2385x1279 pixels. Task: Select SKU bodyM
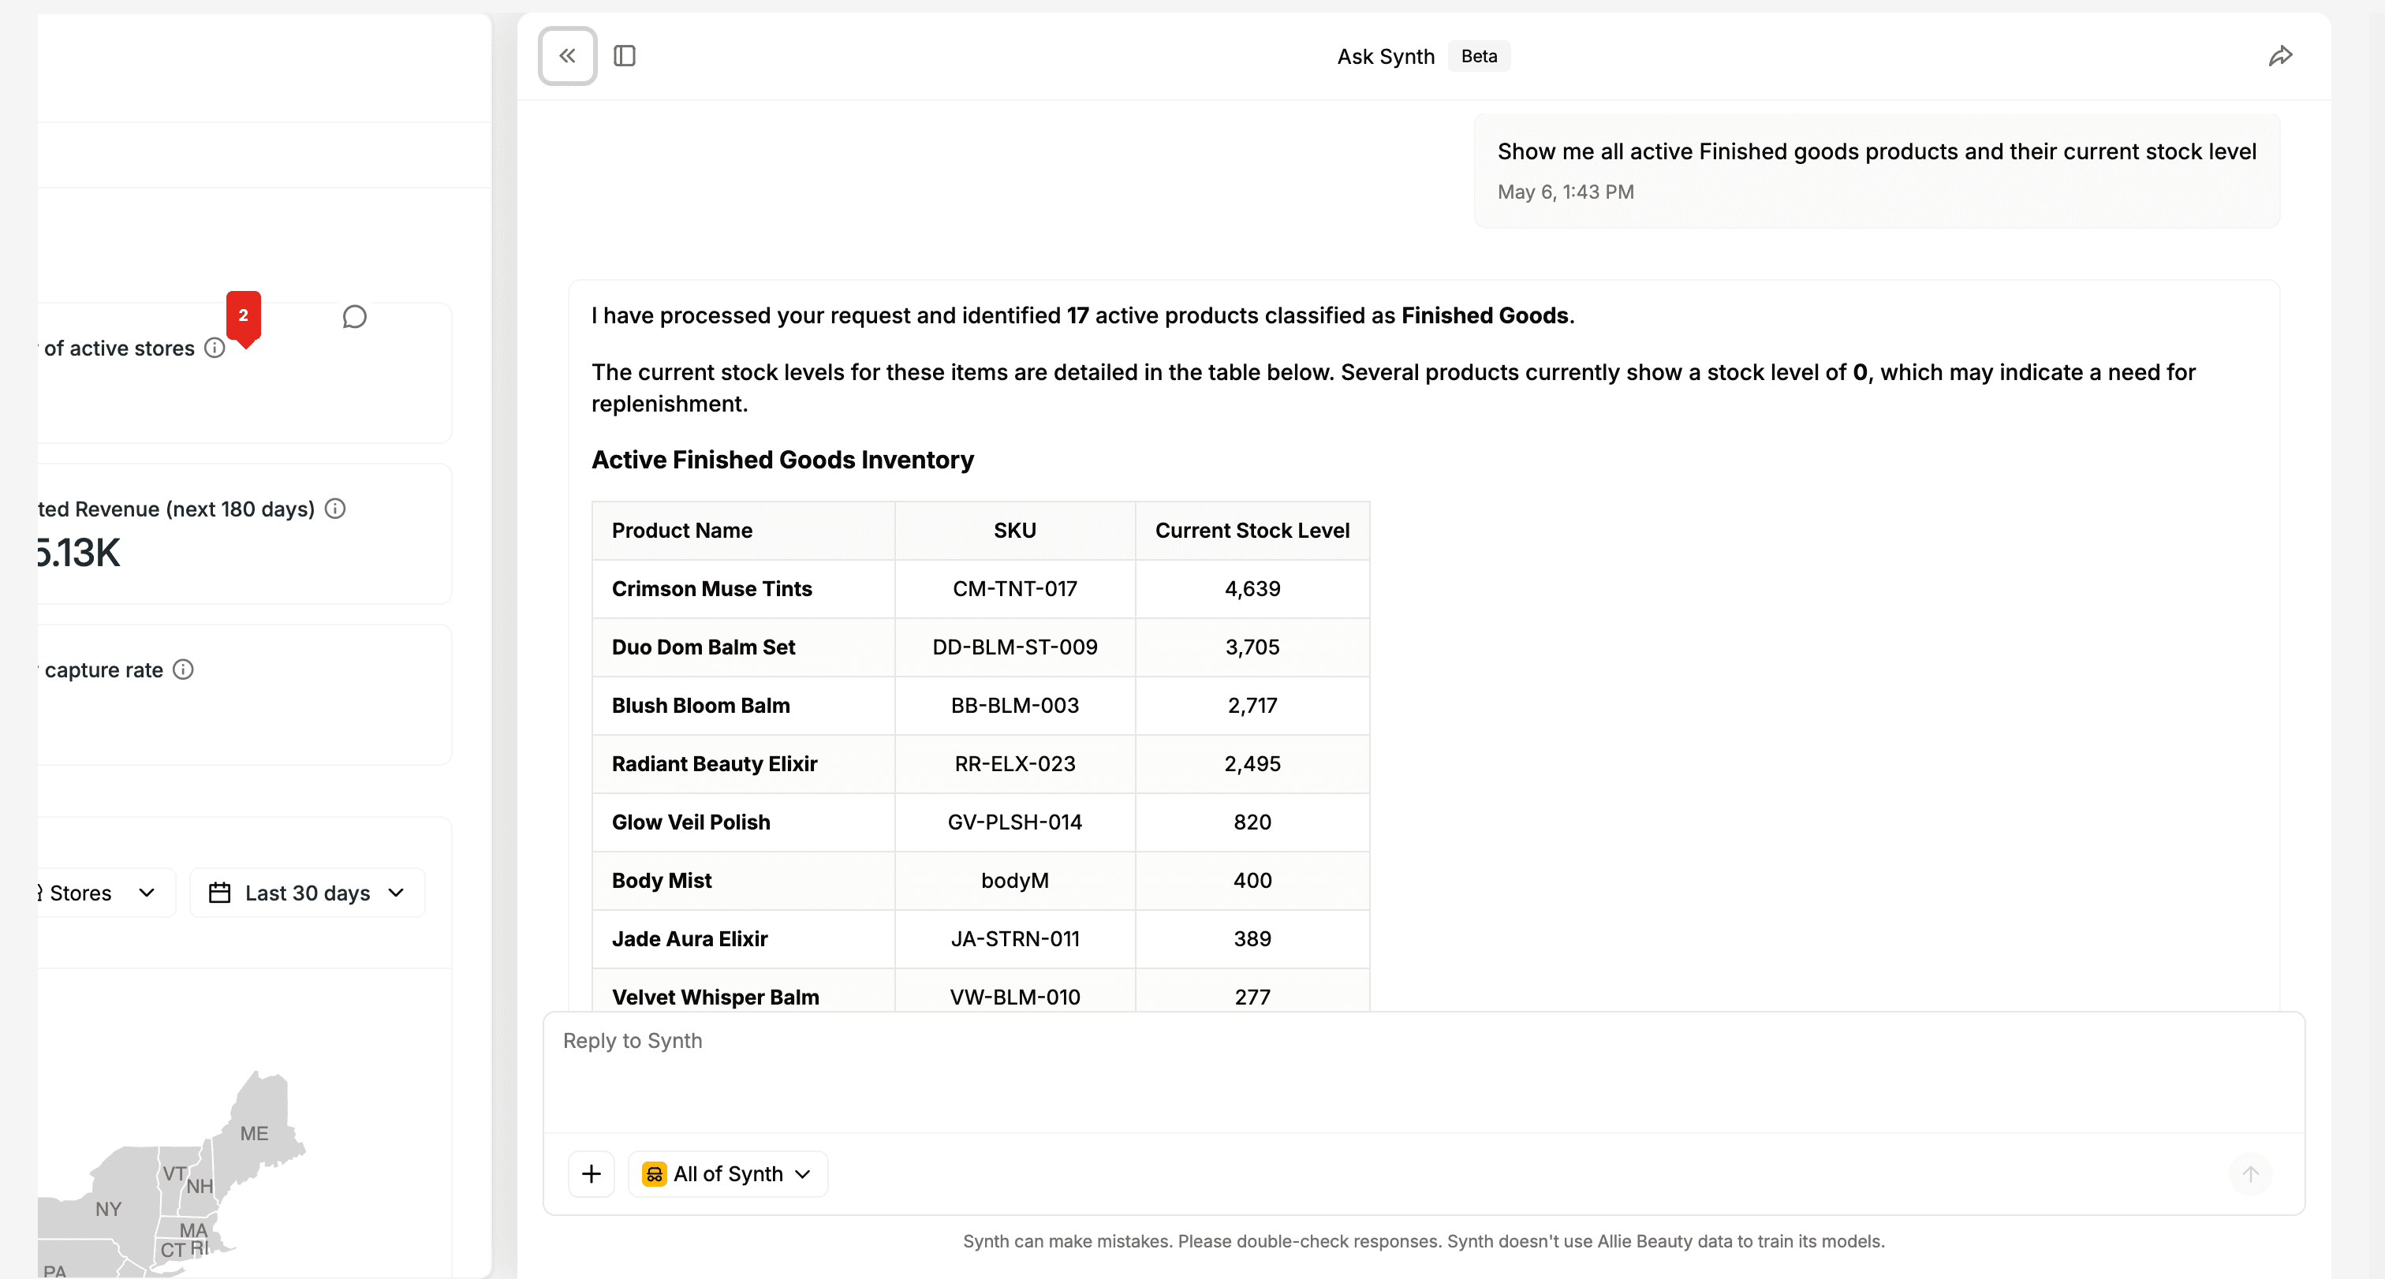point(1015,881)
